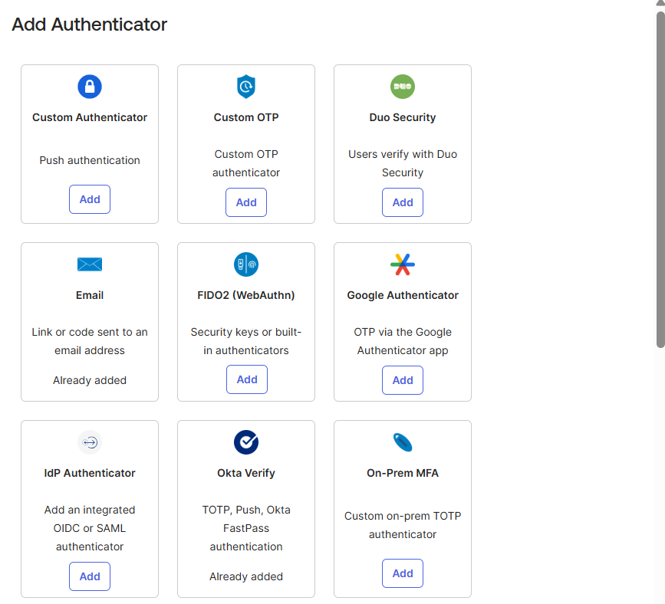The image size is (665, 604).
Task: Click the Email envelope icon
Action: (90, 264)
